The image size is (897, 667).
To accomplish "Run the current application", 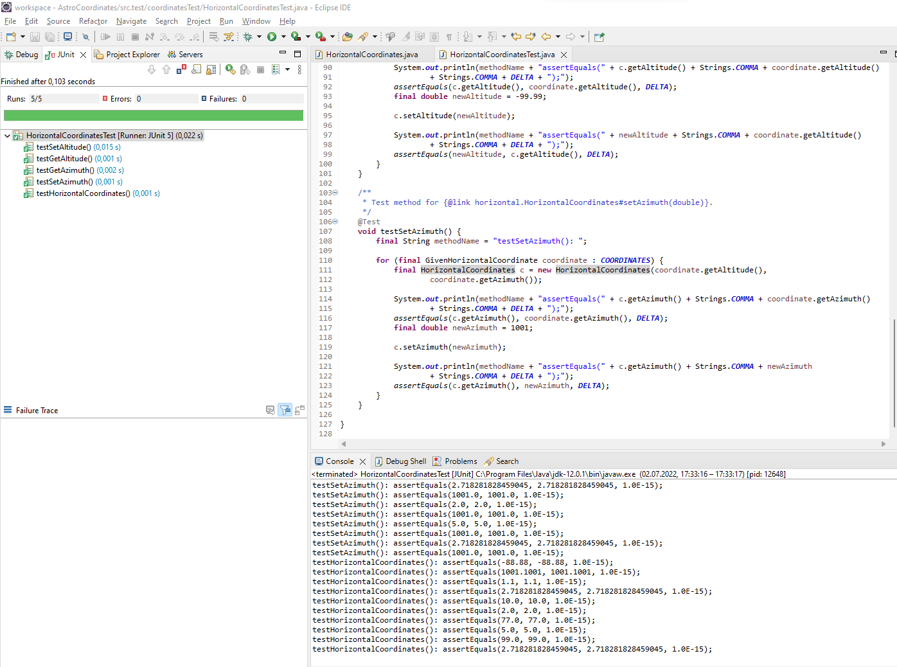I will click(272, 37).
